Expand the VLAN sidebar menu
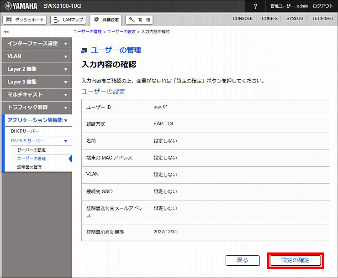338x278 pixels. [37, 57]
